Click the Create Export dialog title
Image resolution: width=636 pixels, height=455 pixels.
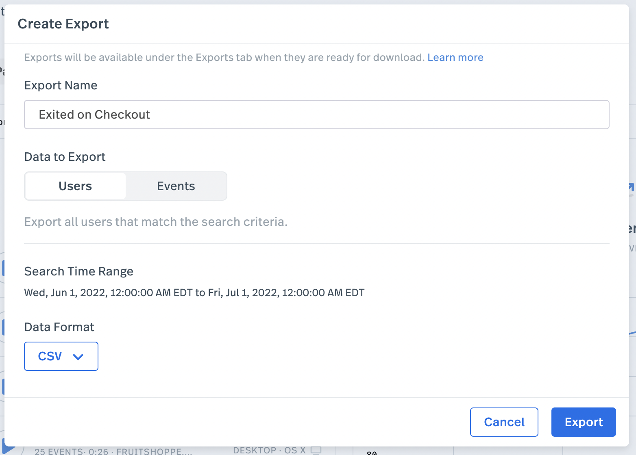click(63, 24)
